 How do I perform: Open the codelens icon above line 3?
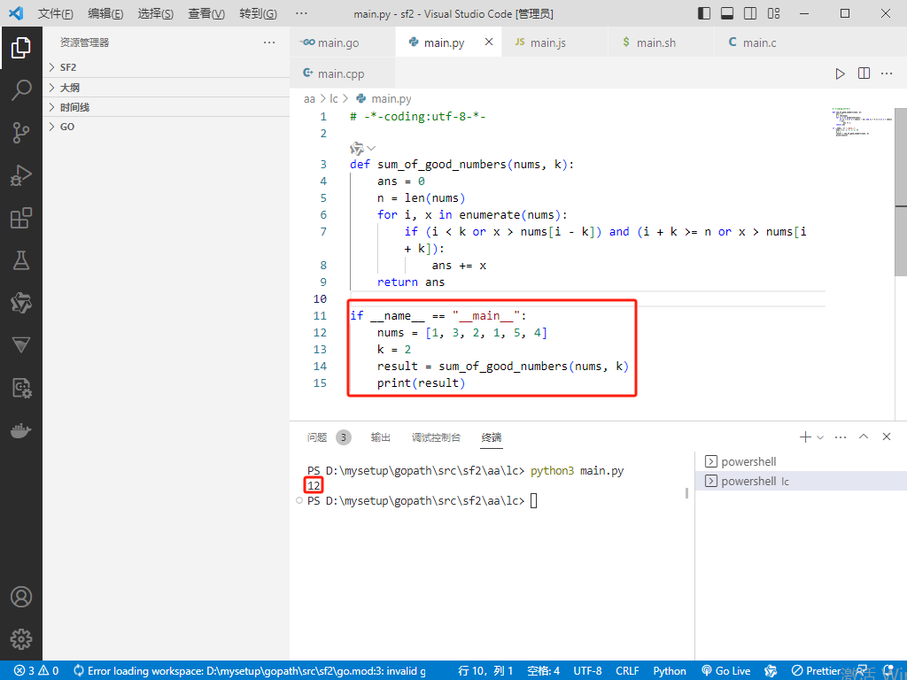357,148
